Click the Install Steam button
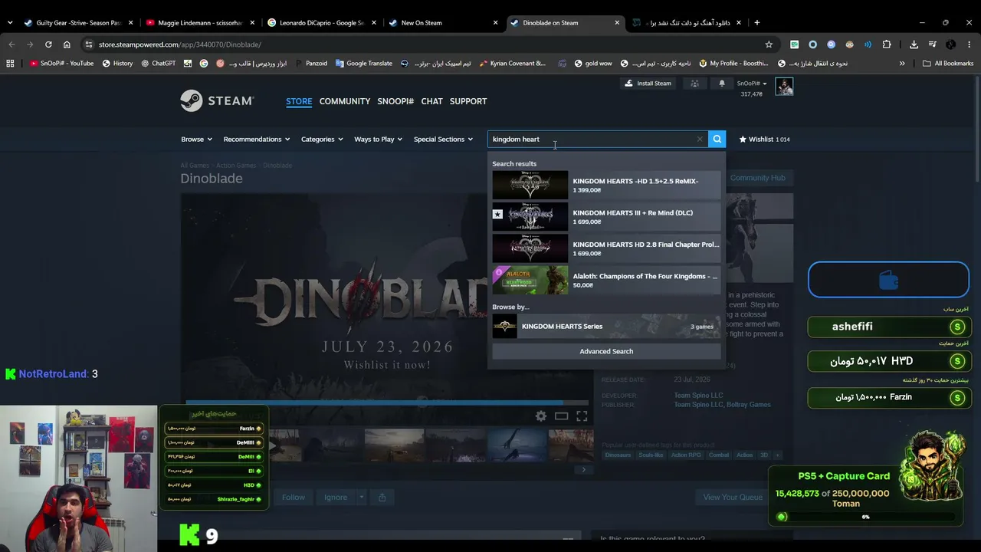This screenshot has width=981, height=552. pos(648,84)
